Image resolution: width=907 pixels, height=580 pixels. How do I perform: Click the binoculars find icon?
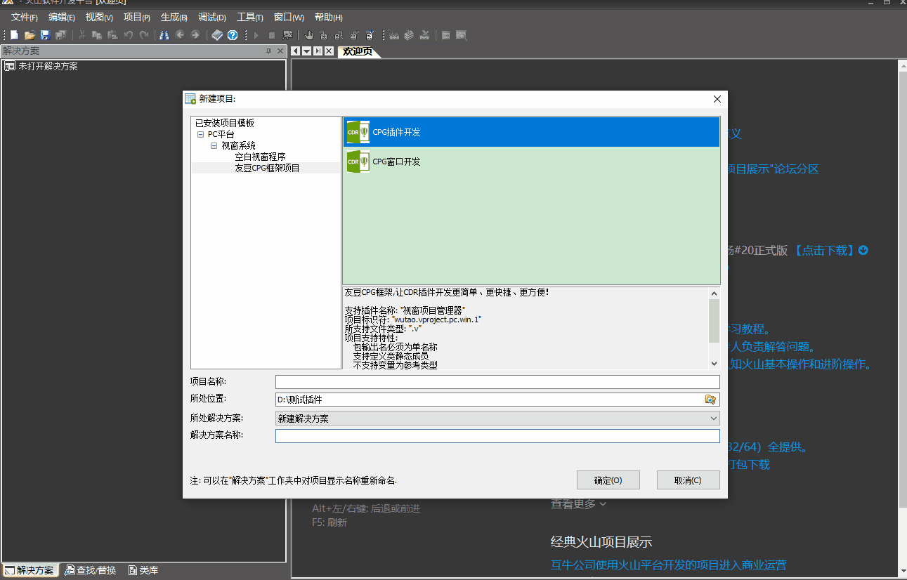point(164,35)
